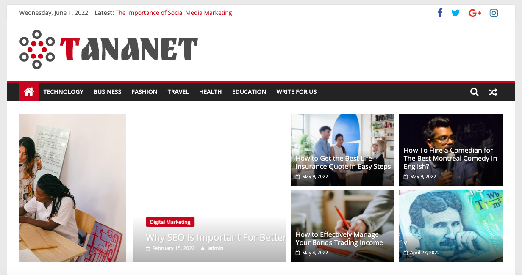Open the Facebook social icon
The image size is (522, 275).
click(440, 13)
